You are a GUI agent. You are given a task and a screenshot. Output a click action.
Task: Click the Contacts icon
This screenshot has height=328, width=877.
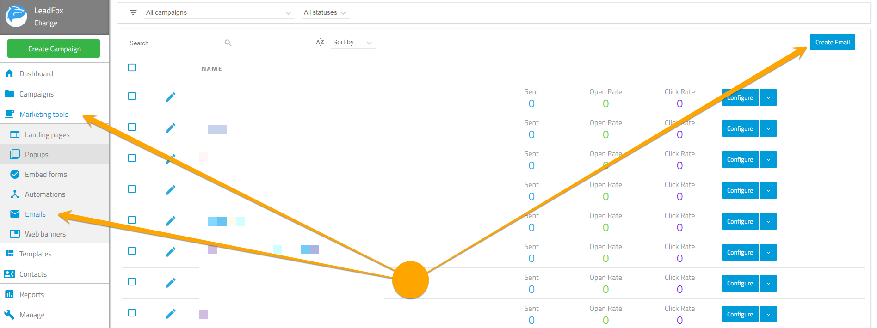click(x=9, y=274)
